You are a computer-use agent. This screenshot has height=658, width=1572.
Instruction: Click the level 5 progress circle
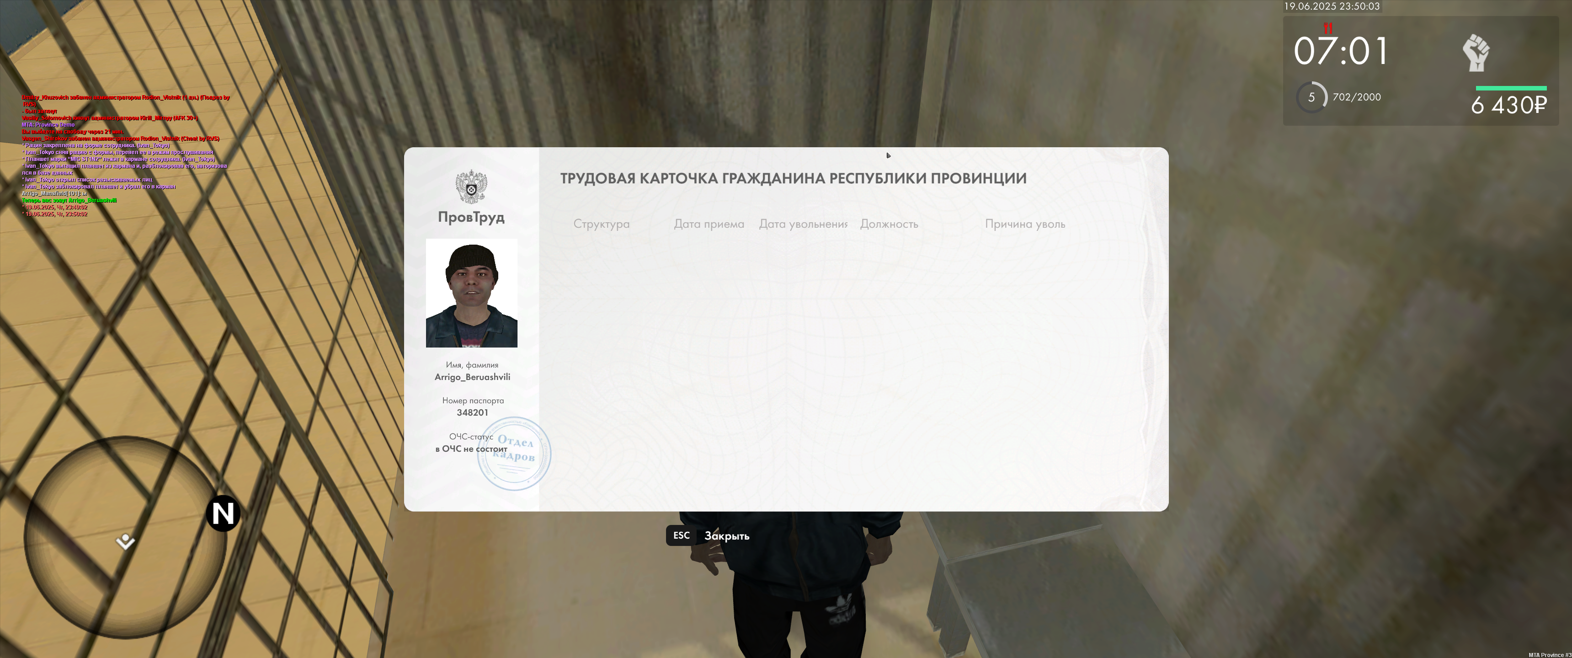click(x=1311, y=97)
